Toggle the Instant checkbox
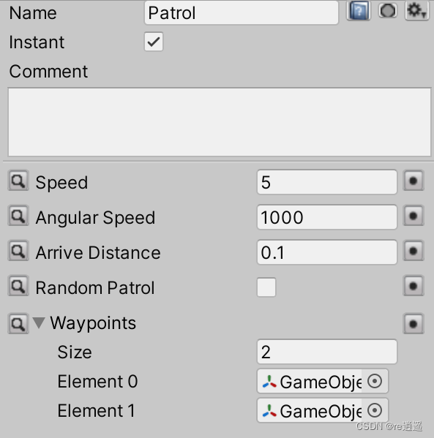The height and width of the screenshot is (438, 434). 154,42
